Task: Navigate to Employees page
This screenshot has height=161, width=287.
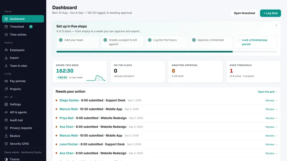Action: tap(23, 50)
